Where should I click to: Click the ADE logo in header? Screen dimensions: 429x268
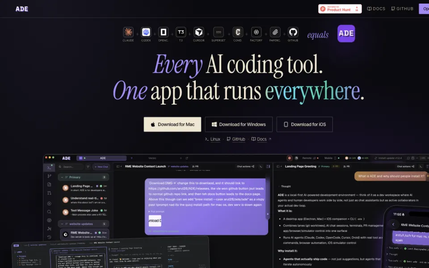click(x=22, y=9)
